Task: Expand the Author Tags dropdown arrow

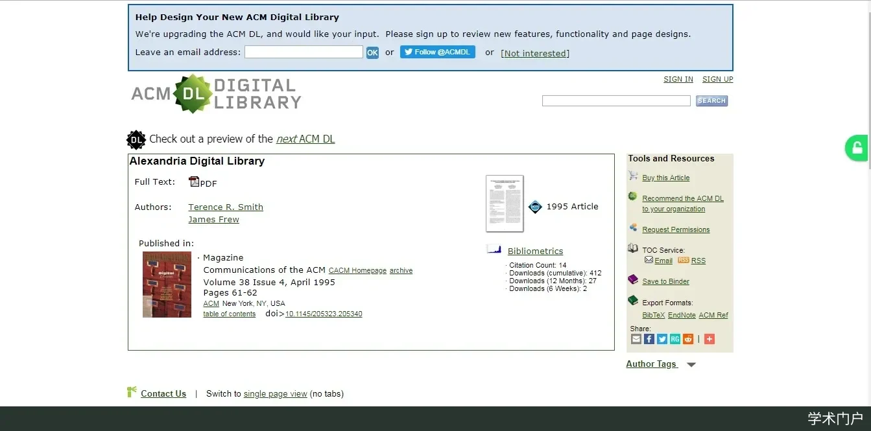Action: [x=691, y=365]
